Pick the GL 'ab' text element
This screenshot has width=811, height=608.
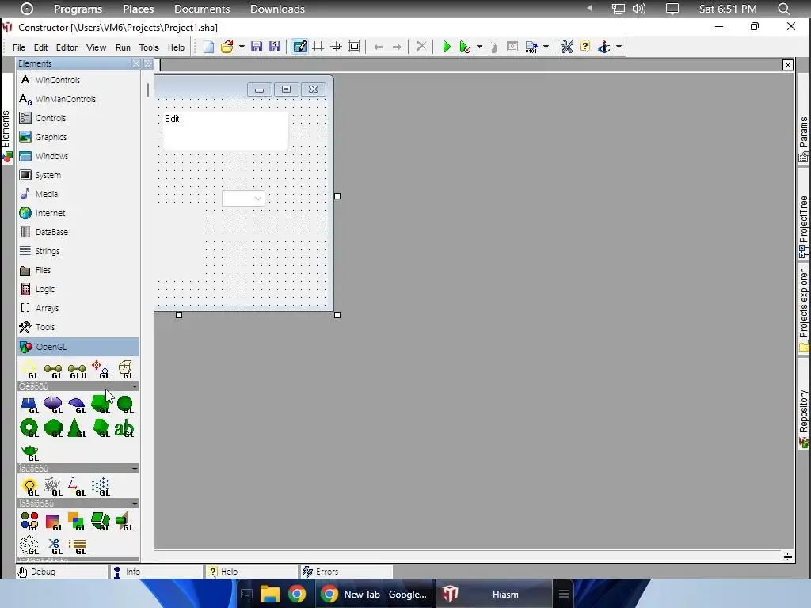click(124, 428)
